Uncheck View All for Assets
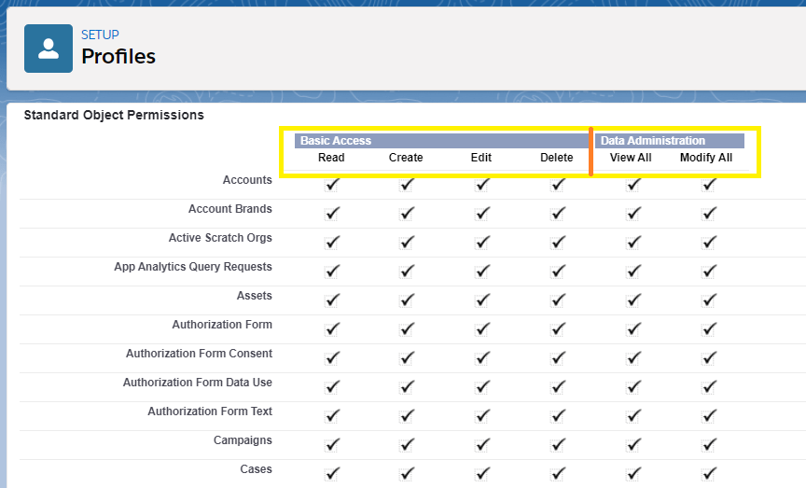Image resolution: width=806 pixels, height=488 pixels. pos(633,300)
